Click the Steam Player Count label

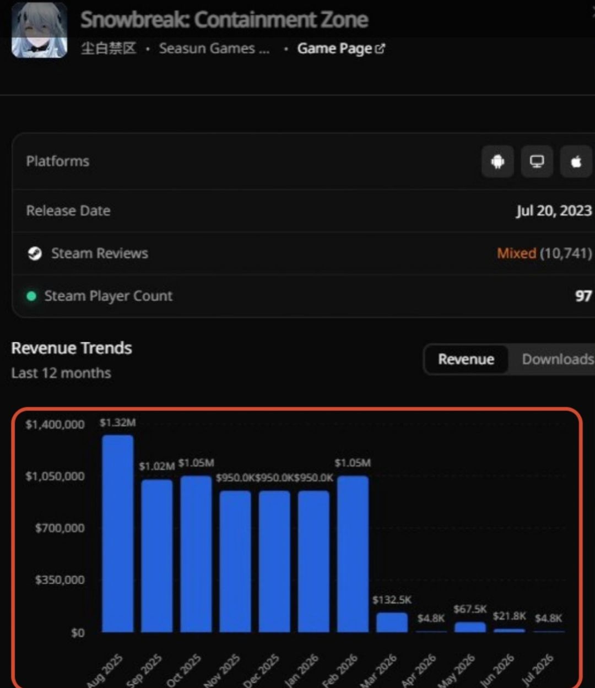109,296
